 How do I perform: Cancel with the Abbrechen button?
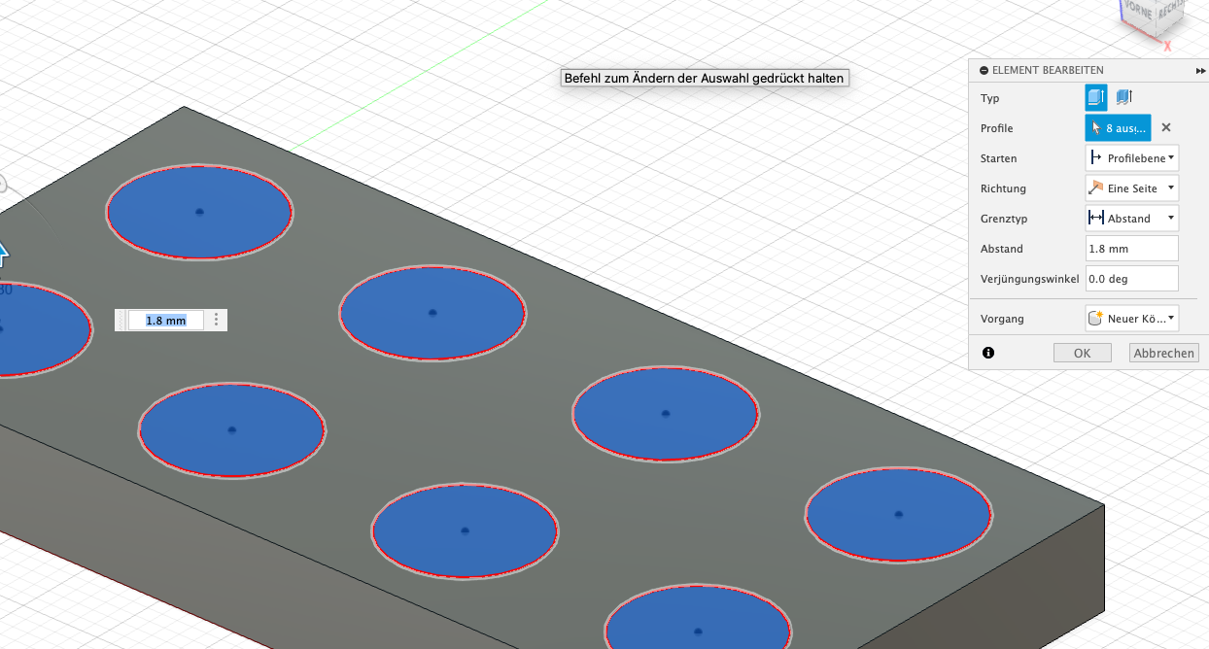tap(1163, 353)
